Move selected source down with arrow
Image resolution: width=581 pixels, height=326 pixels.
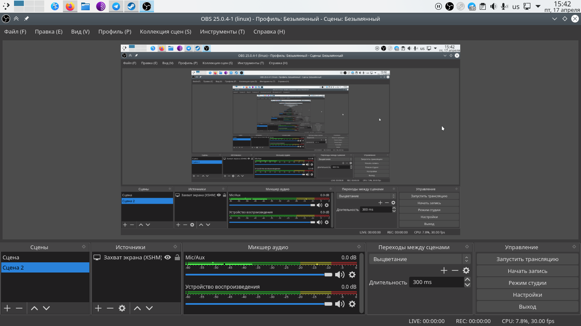pos(149,308)
